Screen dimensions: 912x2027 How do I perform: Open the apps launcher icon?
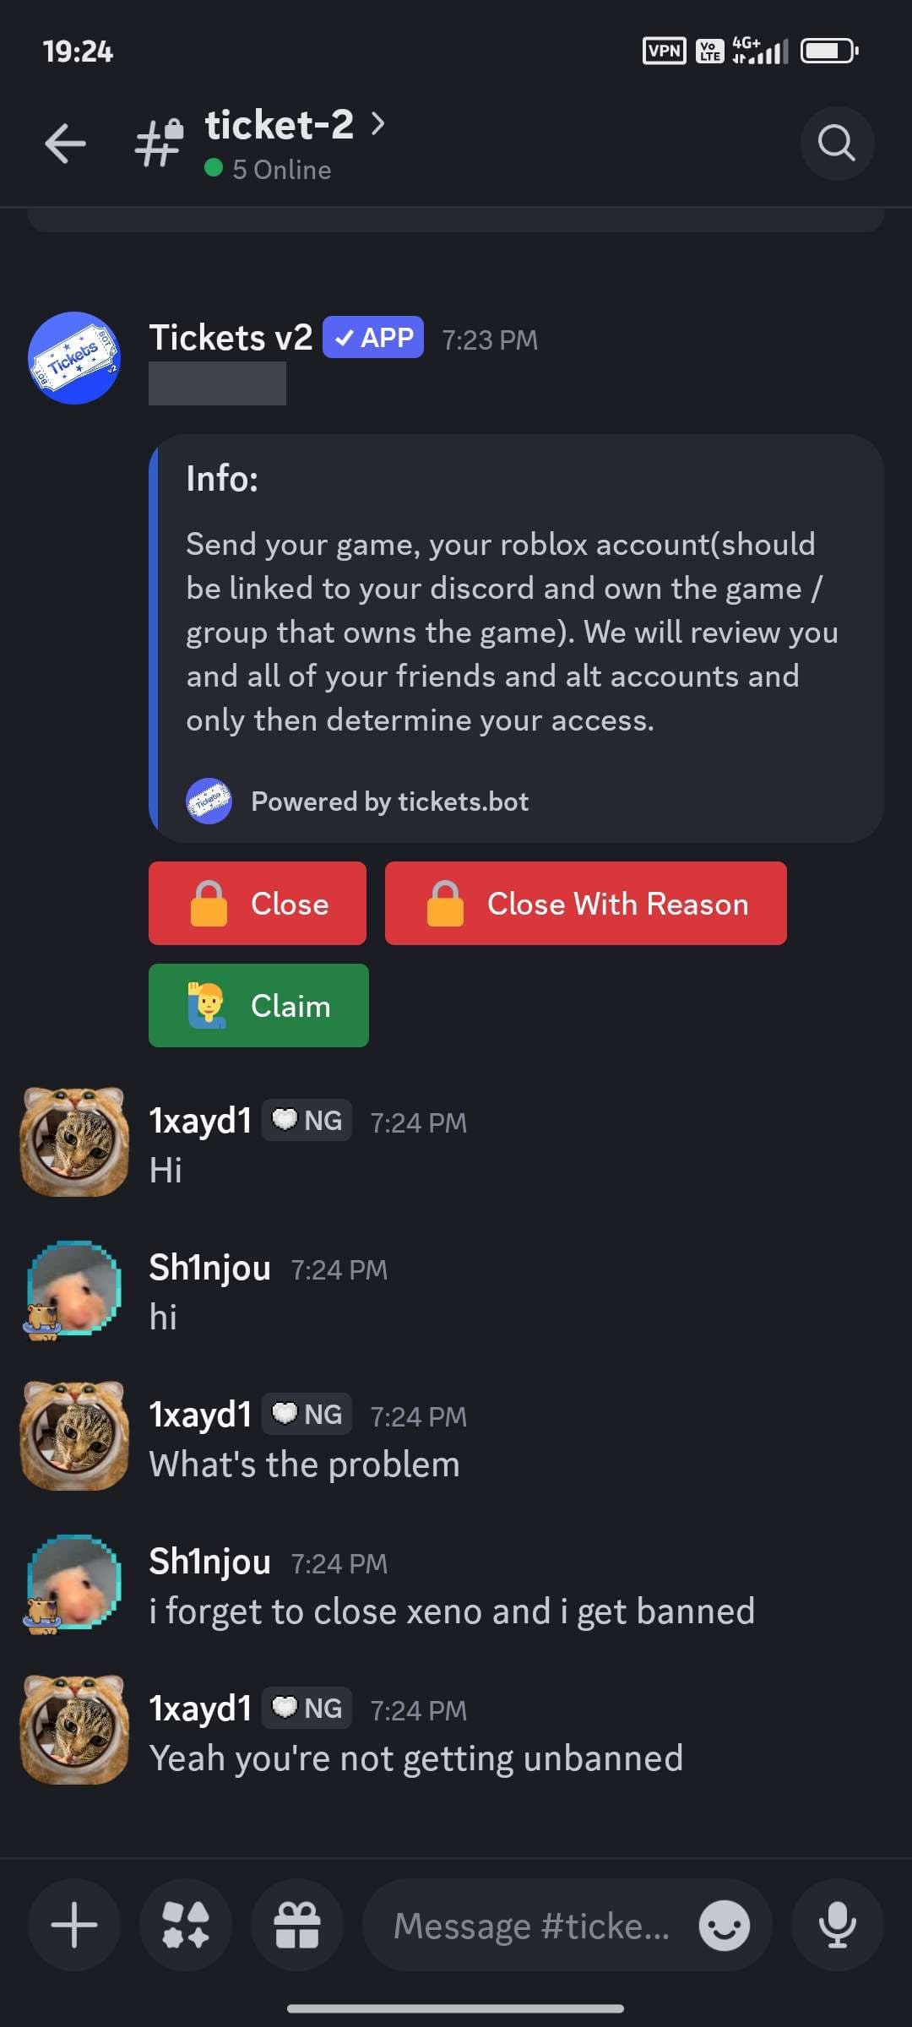(186, 1925)
